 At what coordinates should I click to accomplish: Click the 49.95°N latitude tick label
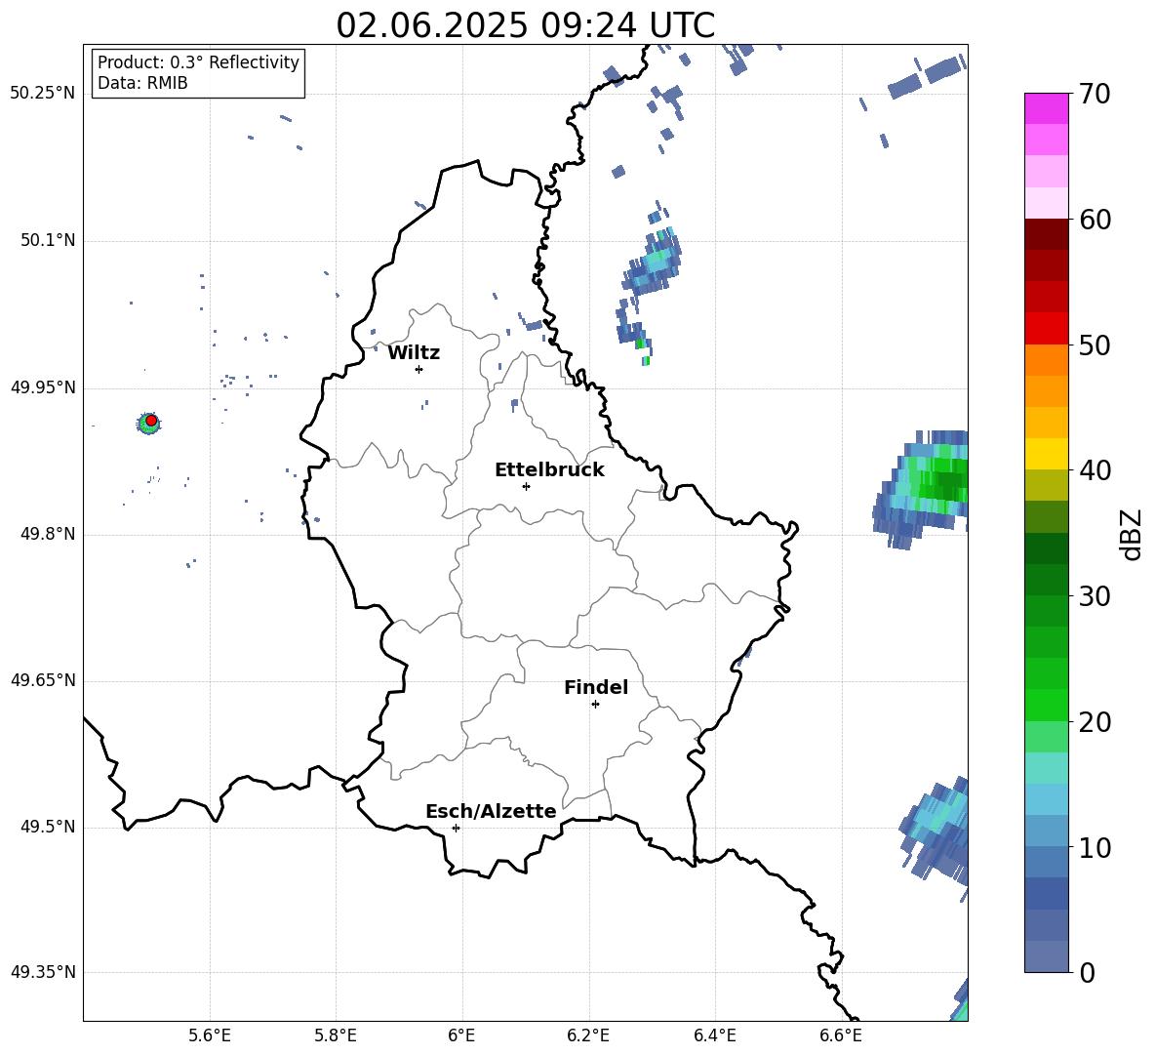coord(42,388)
